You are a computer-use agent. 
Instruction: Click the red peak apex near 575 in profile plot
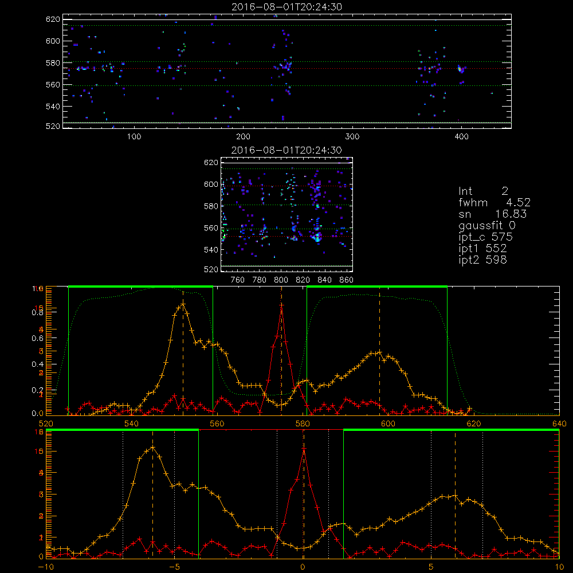point(281,305)
